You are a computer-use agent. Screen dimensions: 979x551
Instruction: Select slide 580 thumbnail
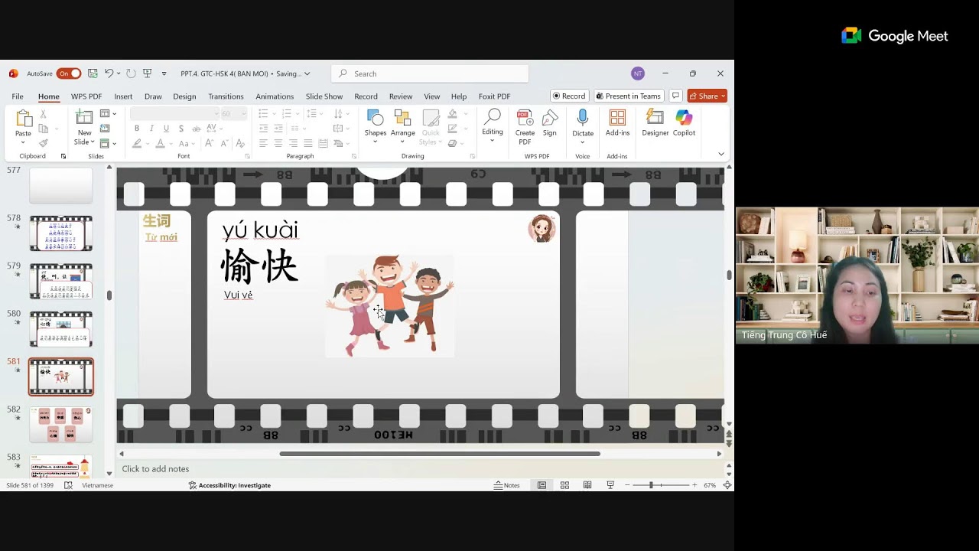point(61,329)
